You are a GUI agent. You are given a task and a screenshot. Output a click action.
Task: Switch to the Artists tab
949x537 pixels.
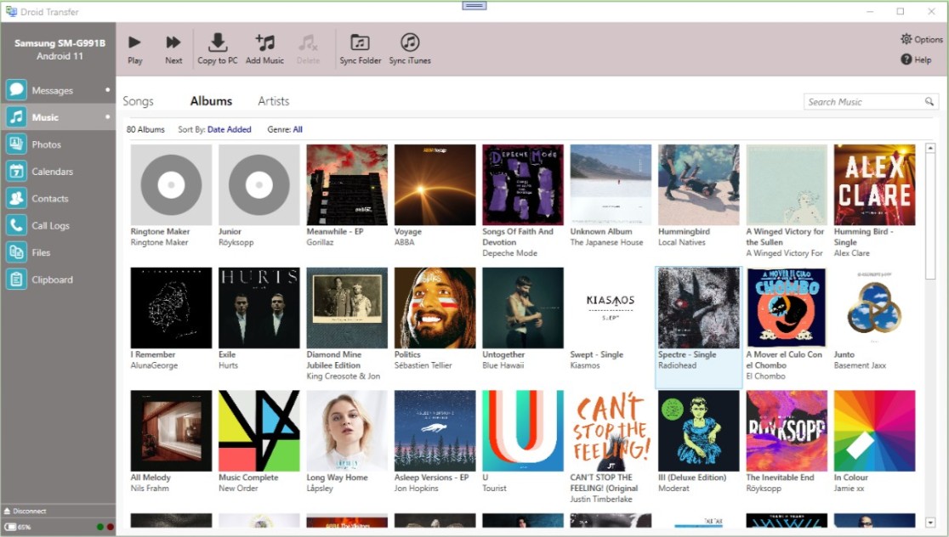tap(274, 101)
